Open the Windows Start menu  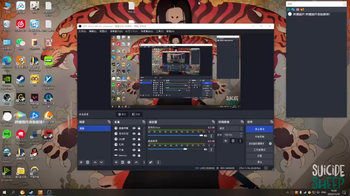pos(4,192)
